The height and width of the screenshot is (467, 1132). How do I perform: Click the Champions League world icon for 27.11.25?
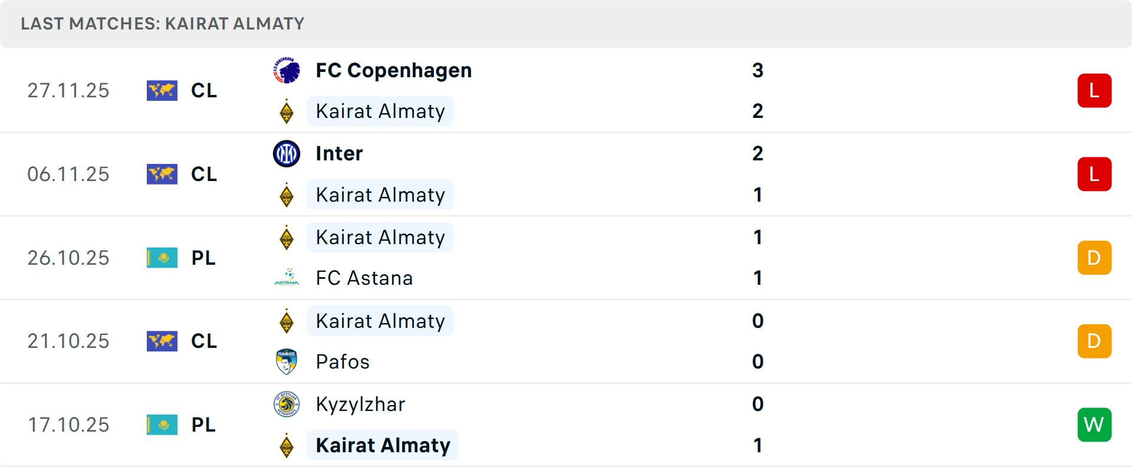pyautogui.click(x=162, y=90)
